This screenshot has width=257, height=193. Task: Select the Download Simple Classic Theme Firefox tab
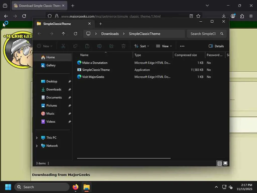tap(39, 6)
